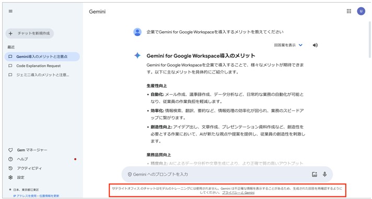Expand 回答案を表示 drafts dropdown
The width and height of the screenshot is (372, 199).
[x=288, y=45]
